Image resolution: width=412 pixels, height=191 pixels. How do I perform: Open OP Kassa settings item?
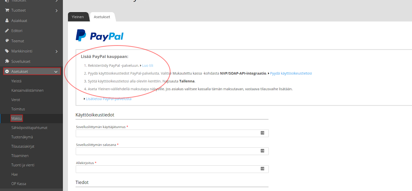(x=19, y=184)
